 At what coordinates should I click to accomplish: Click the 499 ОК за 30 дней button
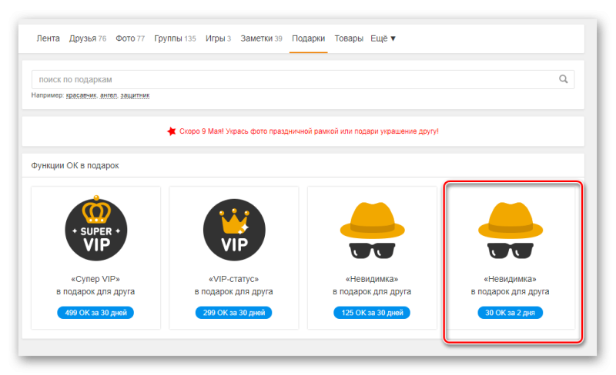tap(95, 313)
